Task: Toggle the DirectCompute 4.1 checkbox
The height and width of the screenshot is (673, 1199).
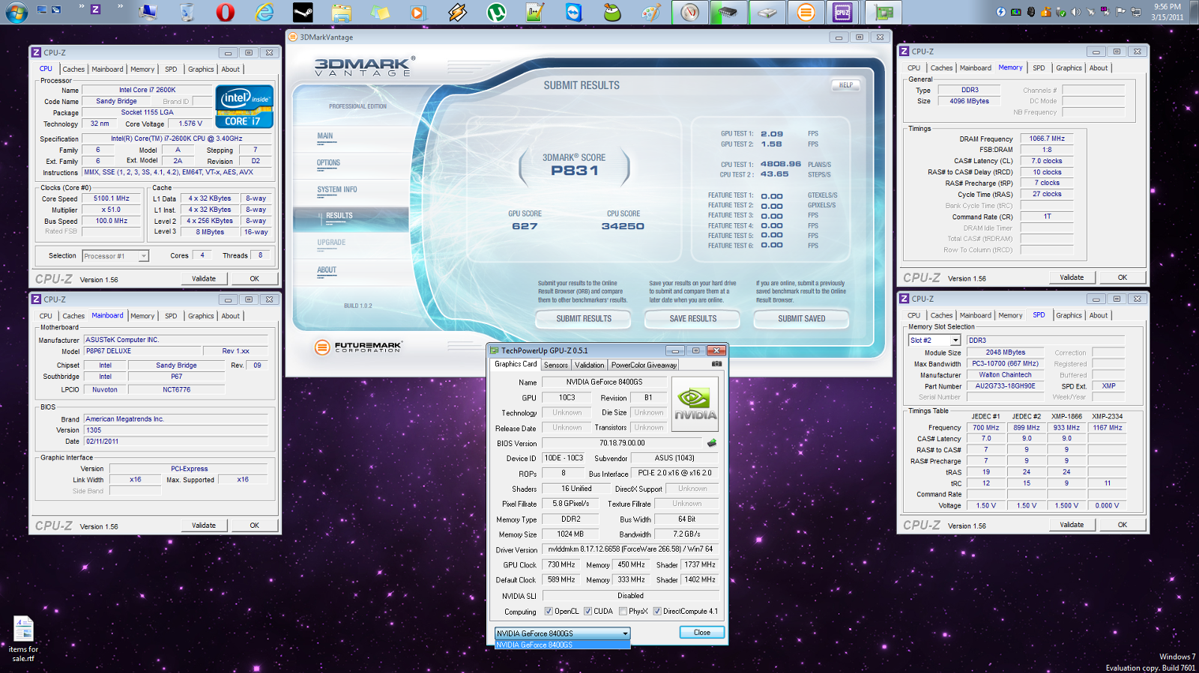Action: (657, 611)
